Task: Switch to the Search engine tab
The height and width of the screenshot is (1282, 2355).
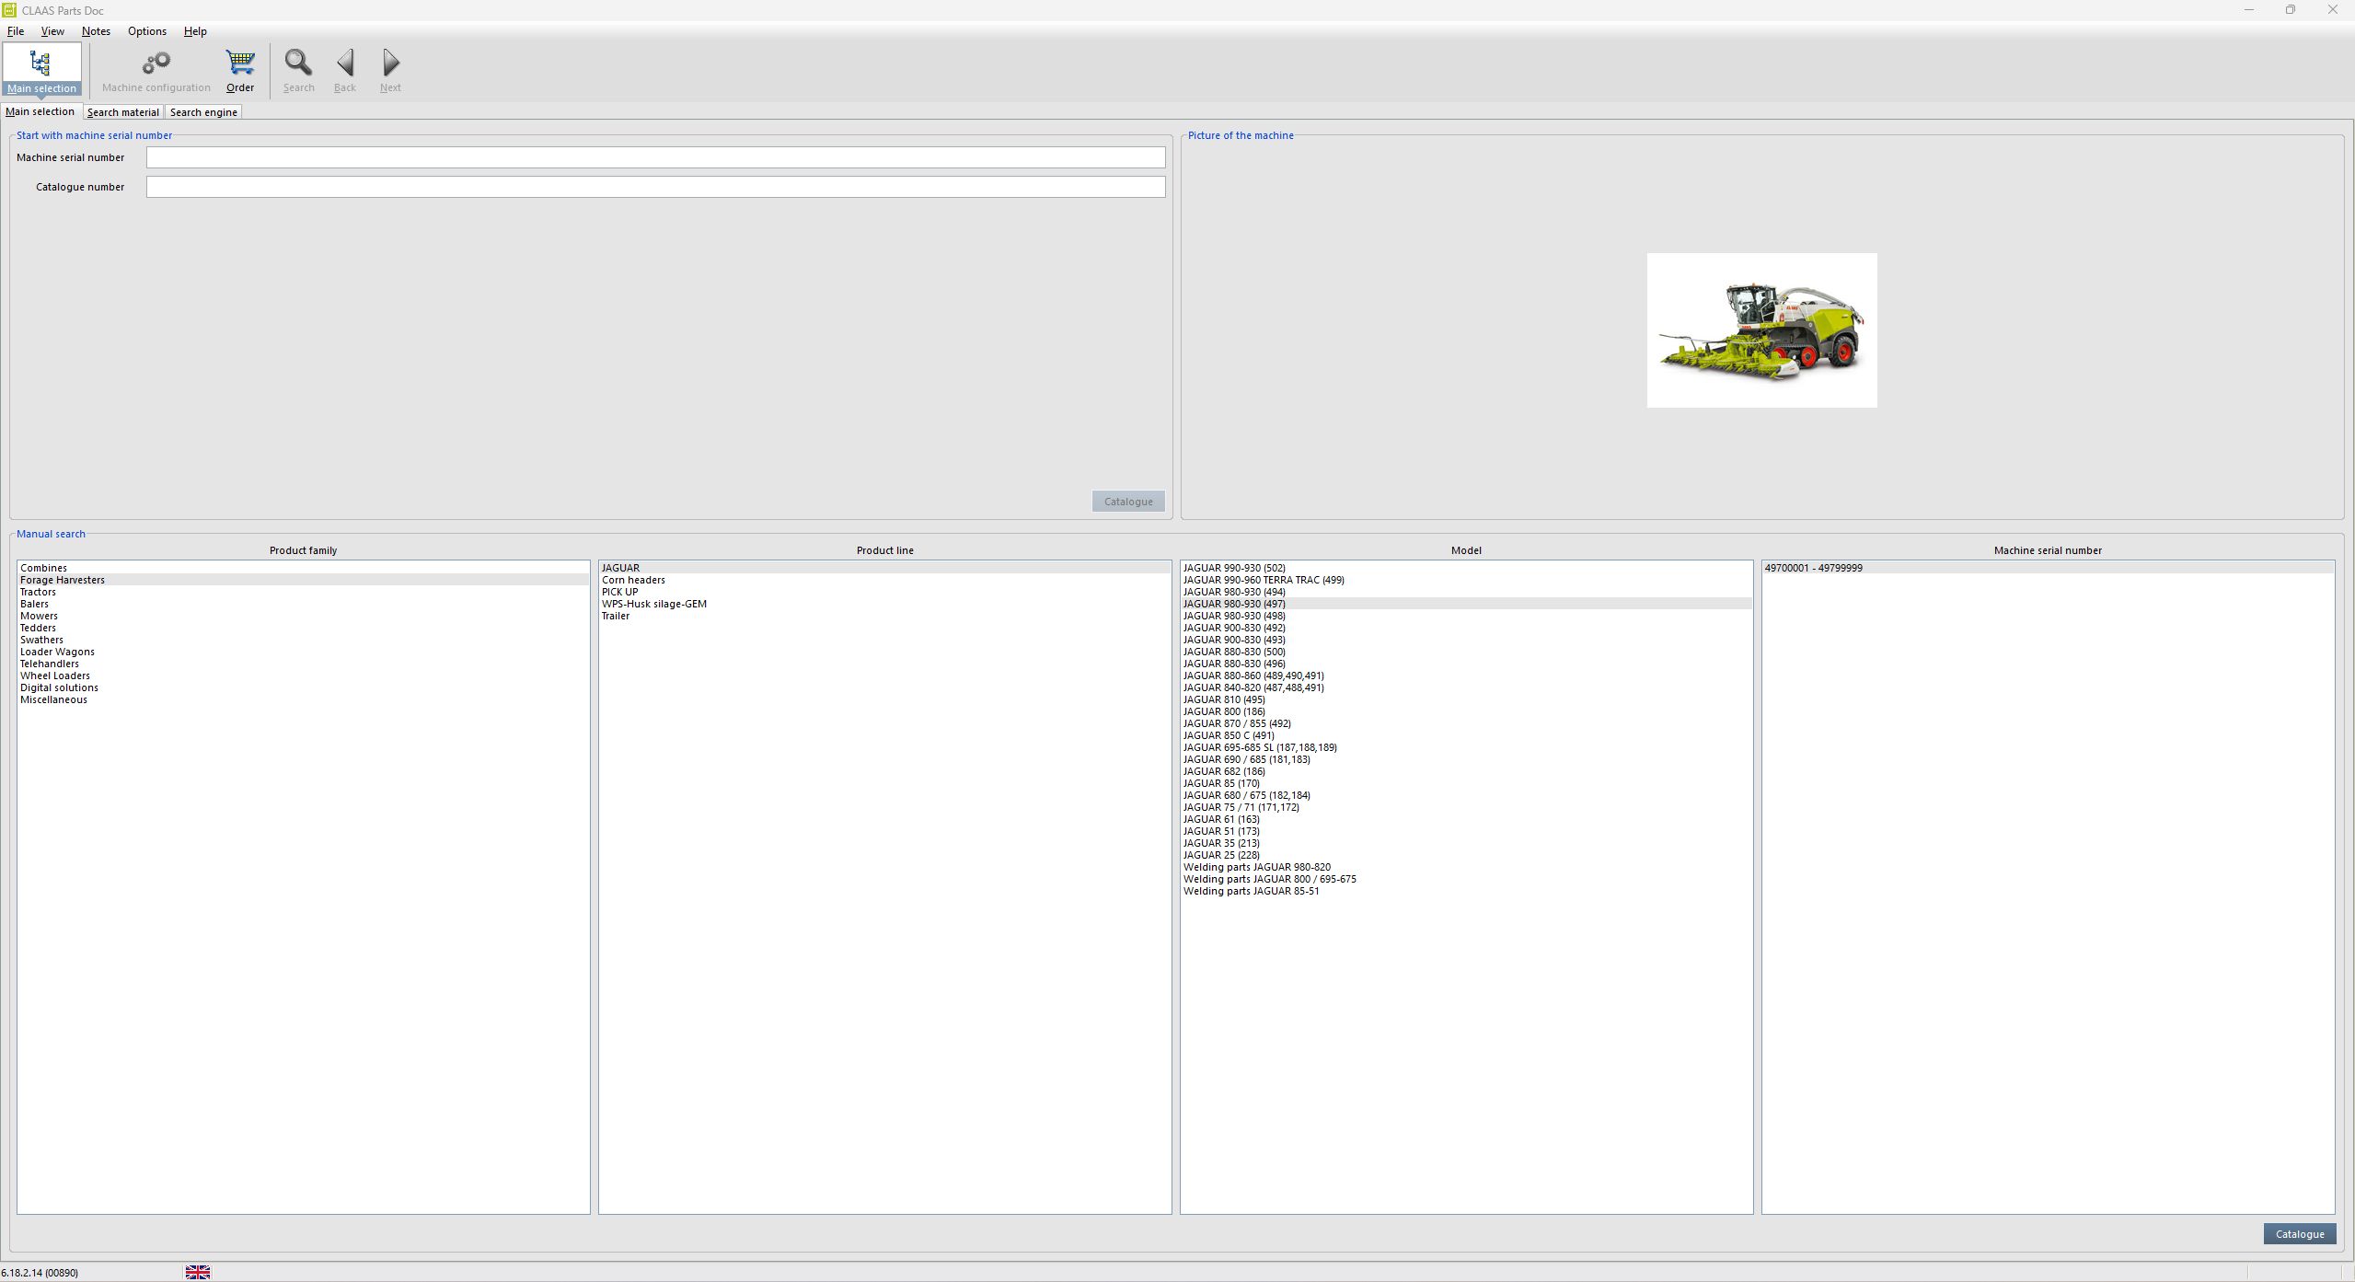Action: point(203,111)
